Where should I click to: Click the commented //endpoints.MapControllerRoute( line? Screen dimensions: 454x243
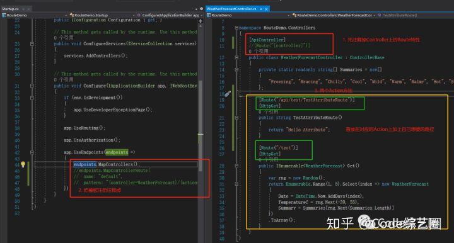(112, 171)
